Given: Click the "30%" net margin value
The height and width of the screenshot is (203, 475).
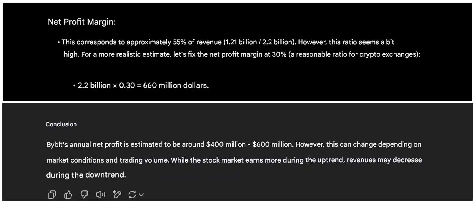Looking at the screenshot, I should tap(279, 54).
